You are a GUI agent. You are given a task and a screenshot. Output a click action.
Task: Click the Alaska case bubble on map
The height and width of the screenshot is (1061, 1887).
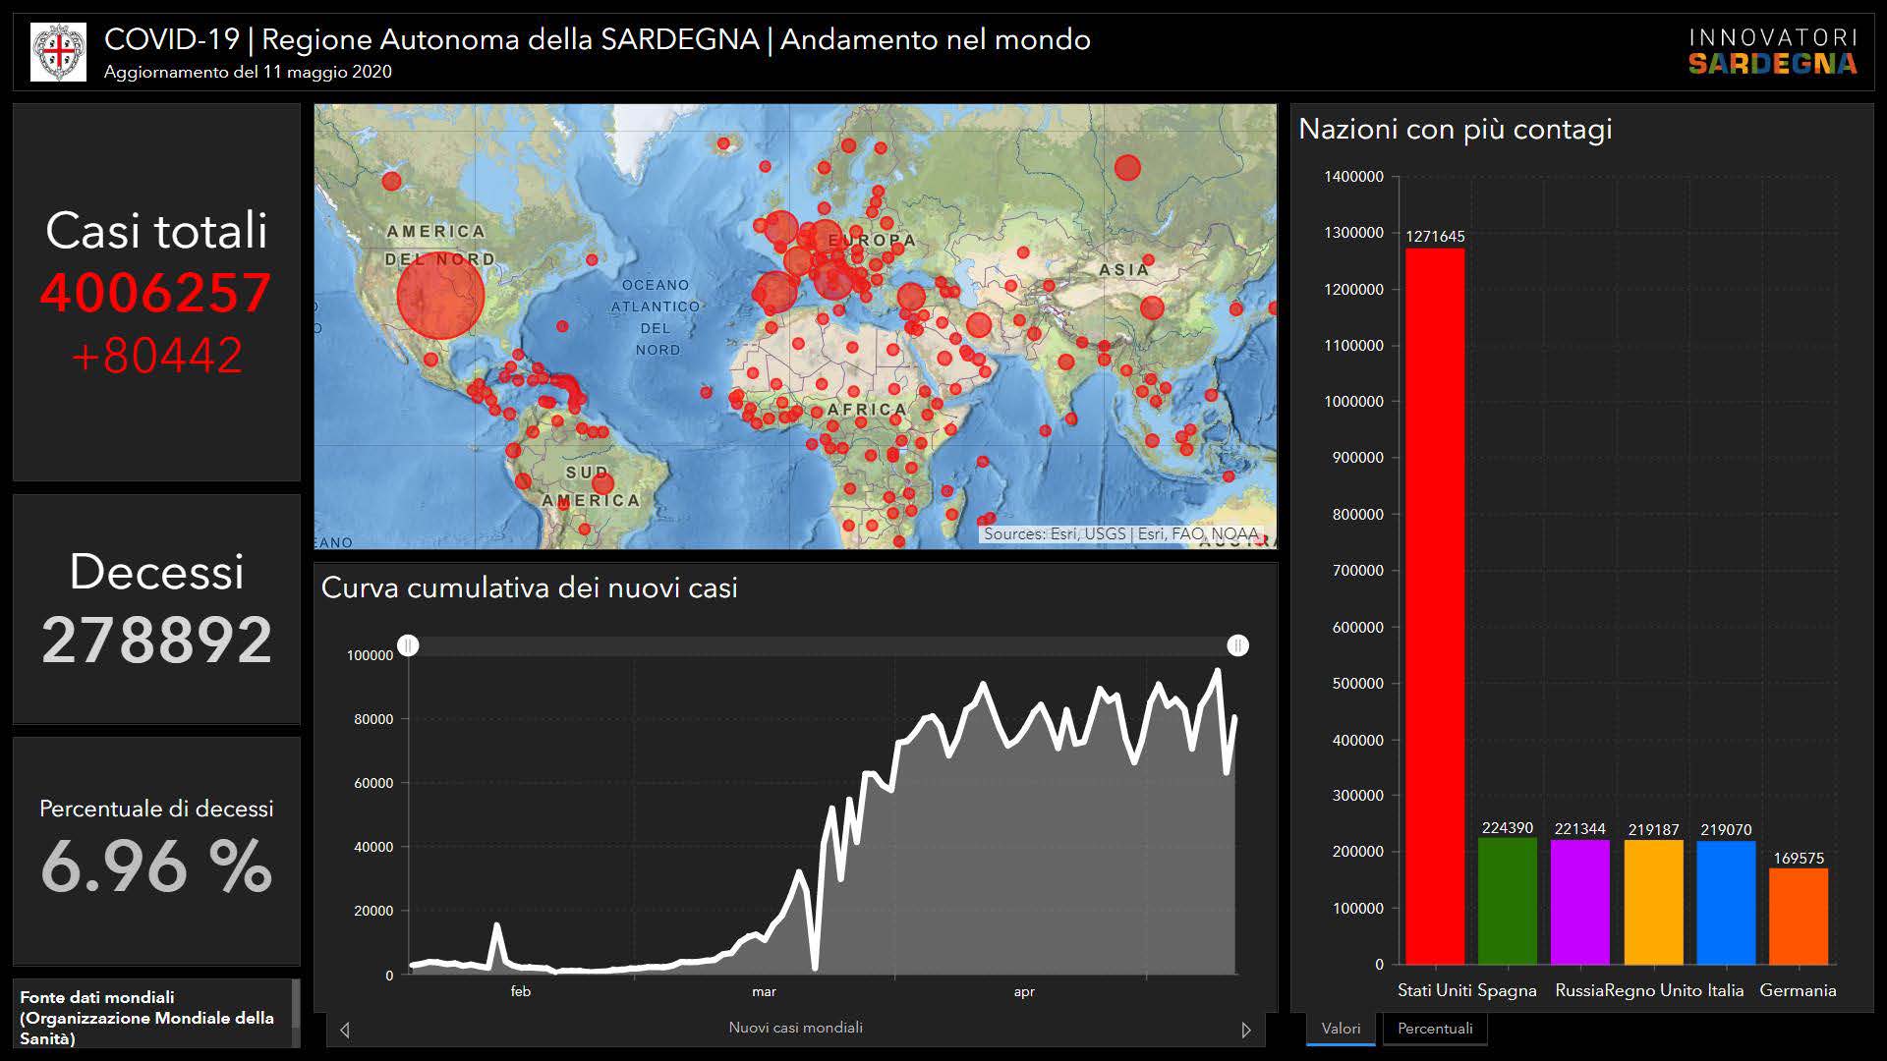coord(391,181)
